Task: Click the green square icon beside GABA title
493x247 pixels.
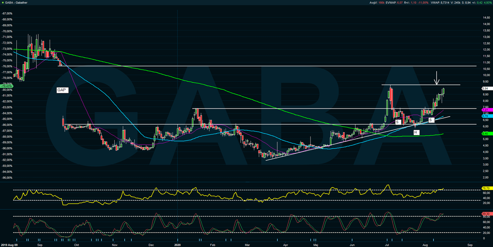Action: (3, 3)
